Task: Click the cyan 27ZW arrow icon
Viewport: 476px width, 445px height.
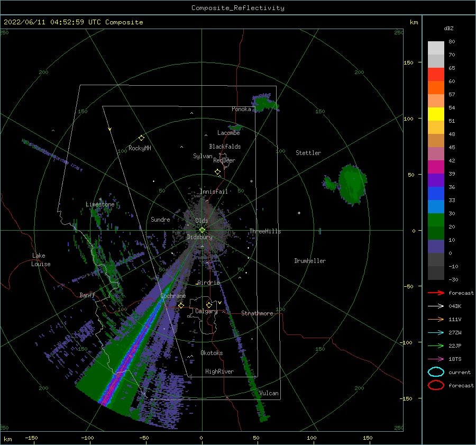Action: click(x=436, y=333)
